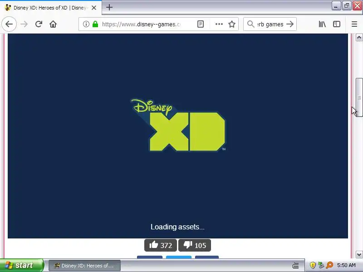The width and height of the screenshot is (363, 272).
Task: Open page actions three-dot menu
Action: pos(219,24)
